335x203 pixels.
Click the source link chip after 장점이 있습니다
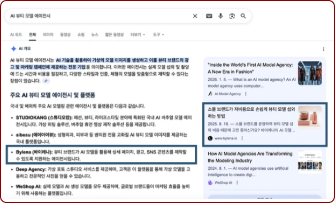(x=46, y=81)
